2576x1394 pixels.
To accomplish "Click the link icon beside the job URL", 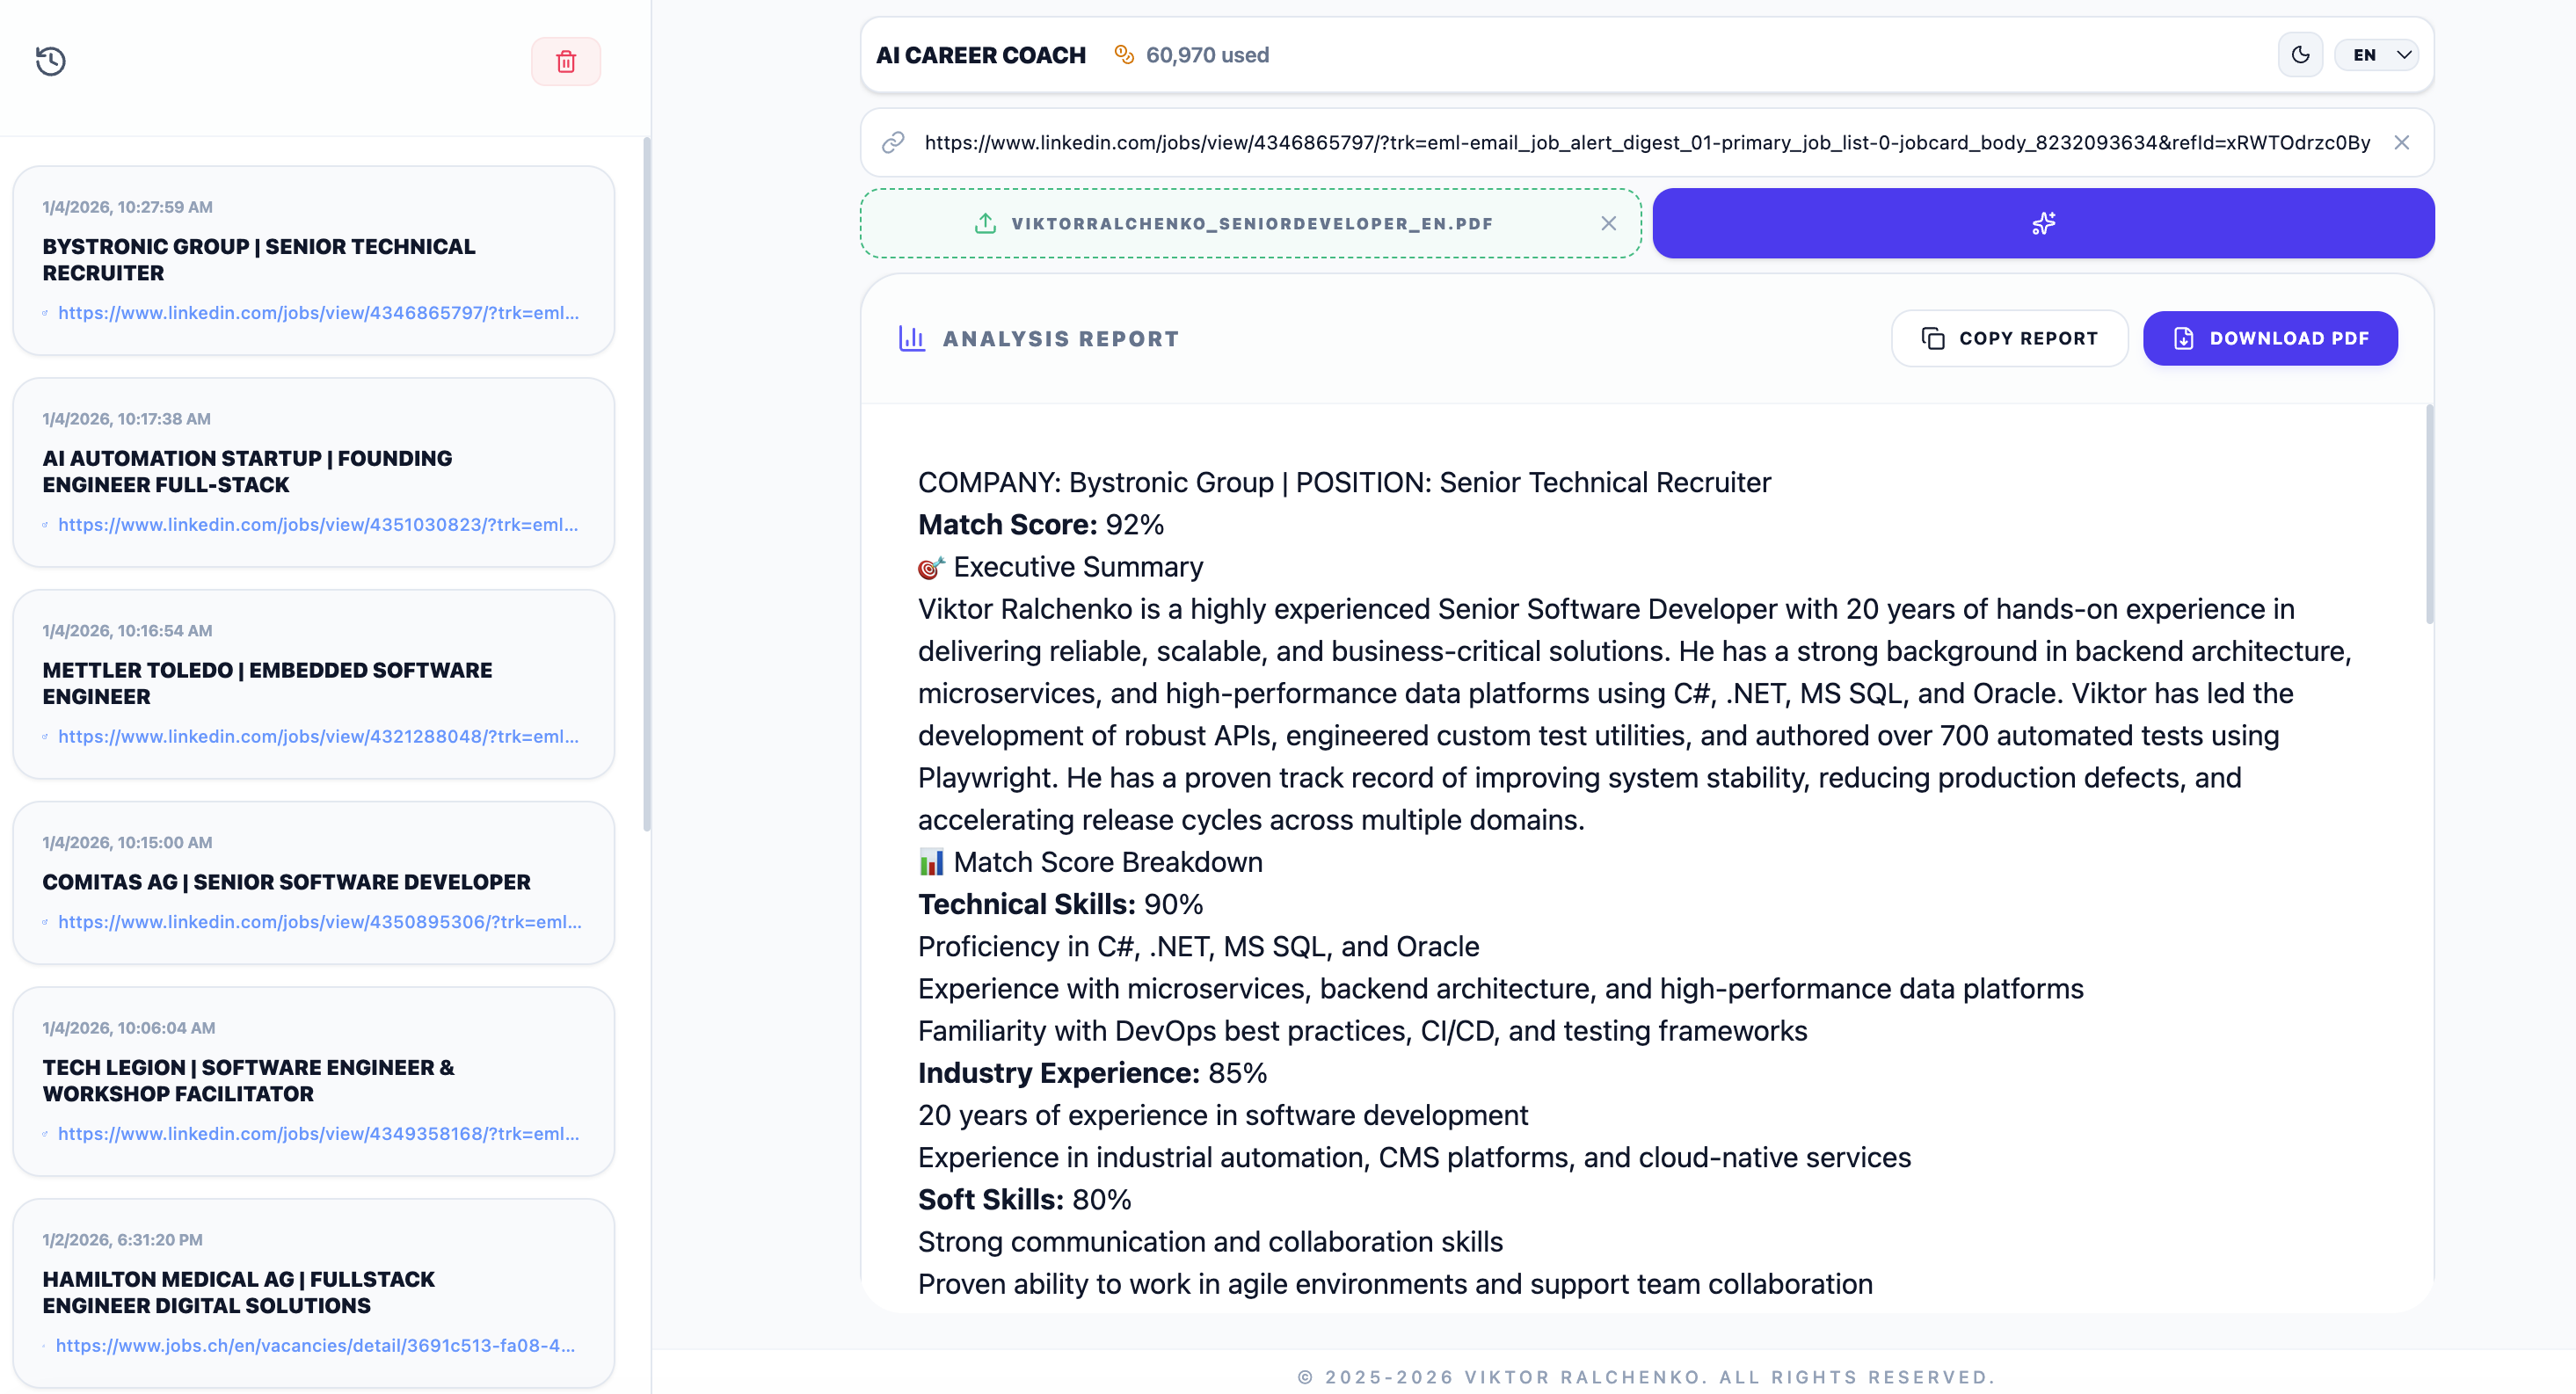I will point(893,143).
